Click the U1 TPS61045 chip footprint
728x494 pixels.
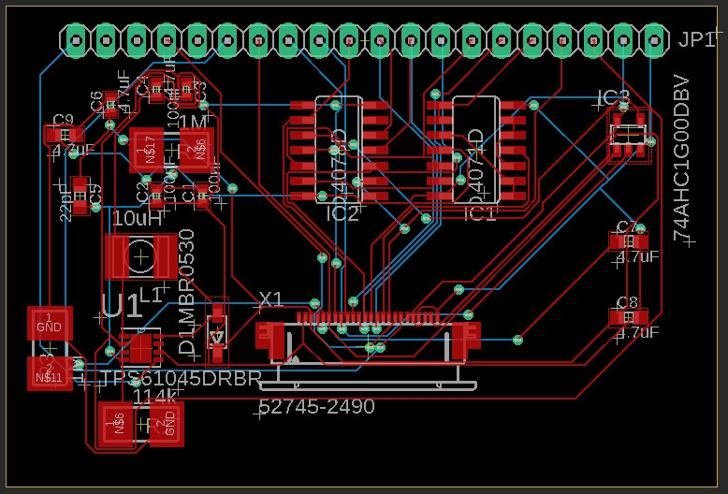(140, 348)
